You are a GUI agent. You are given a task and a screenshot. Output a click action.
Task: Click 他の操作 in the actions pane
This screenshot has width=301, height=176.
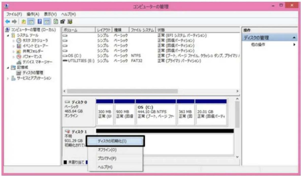258,45
